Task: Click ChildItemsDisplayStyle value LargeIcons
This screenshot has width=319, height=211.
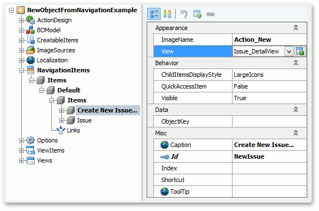Action: point(269,75)
